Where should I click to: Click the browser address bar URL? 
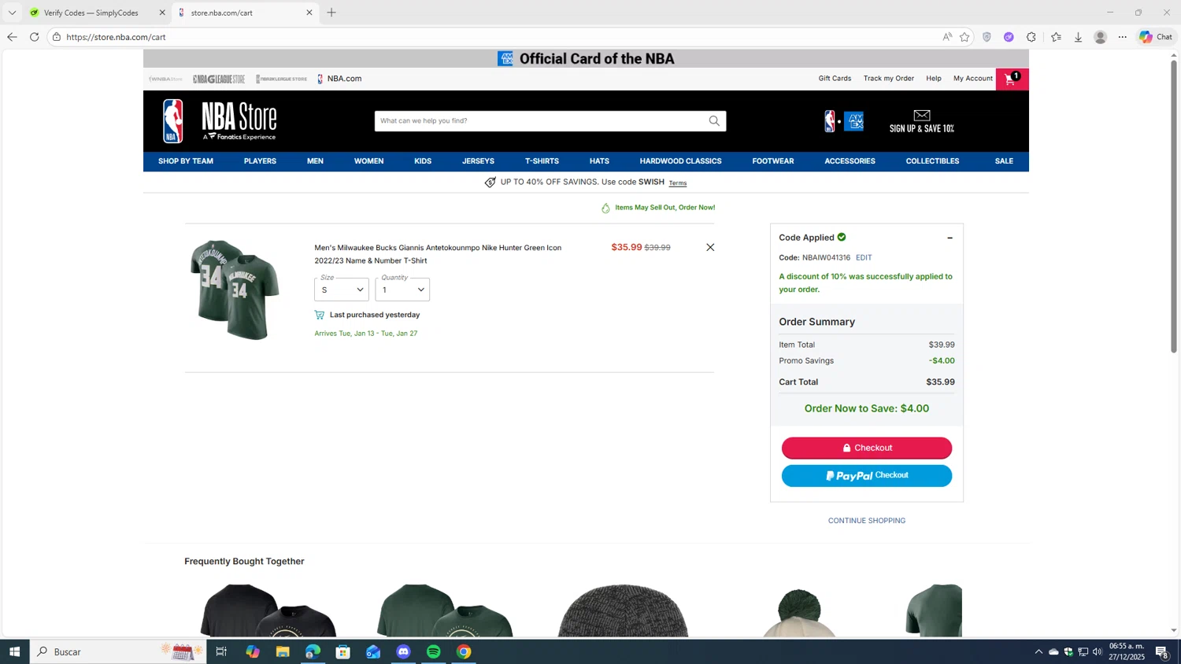[x=116, y=37]
